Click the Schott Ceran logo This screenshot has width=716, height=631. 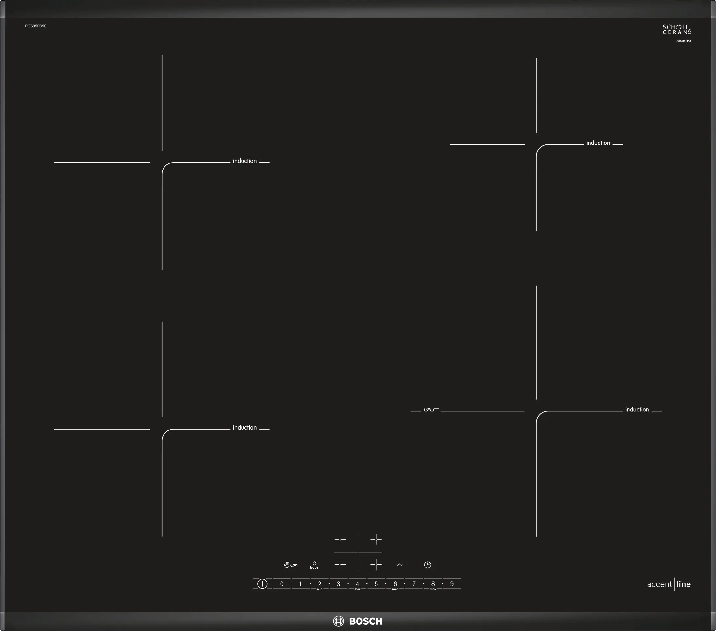(676, 30)
